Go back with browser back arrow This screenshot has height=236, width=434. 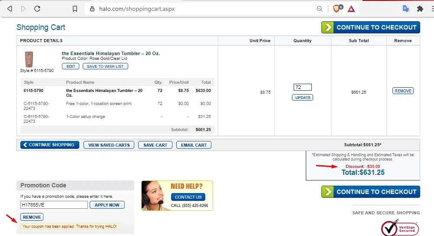pyautogui.click(x=10, y=9)
